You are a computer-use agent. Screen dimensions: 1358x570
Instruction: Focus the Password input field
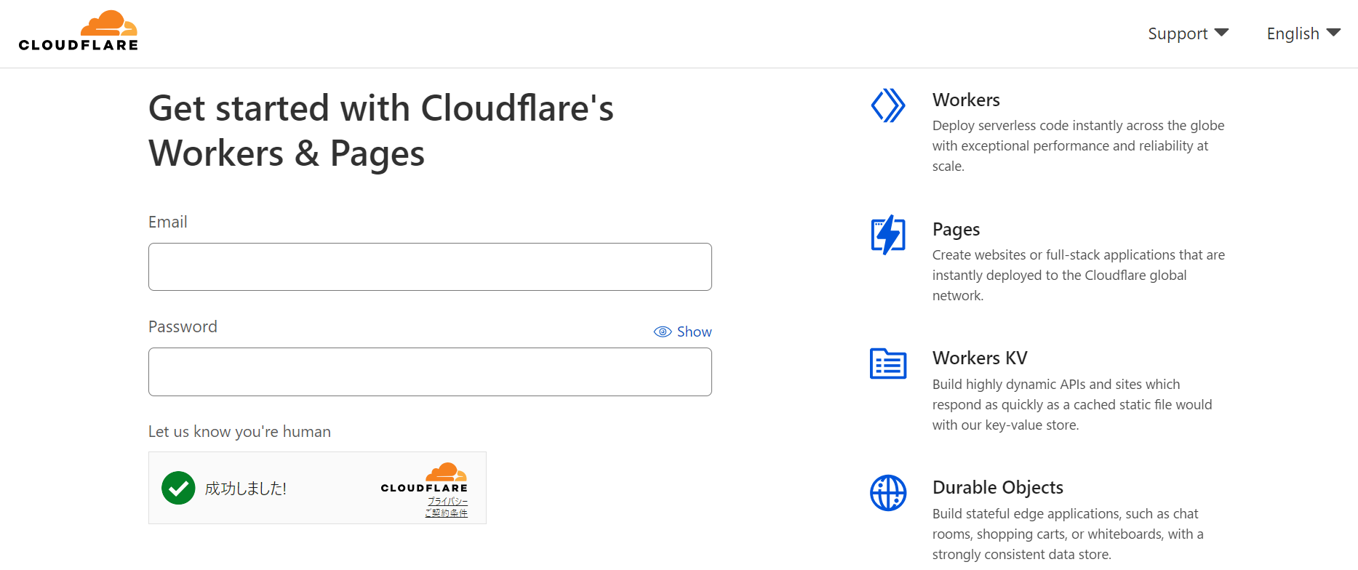430,372
